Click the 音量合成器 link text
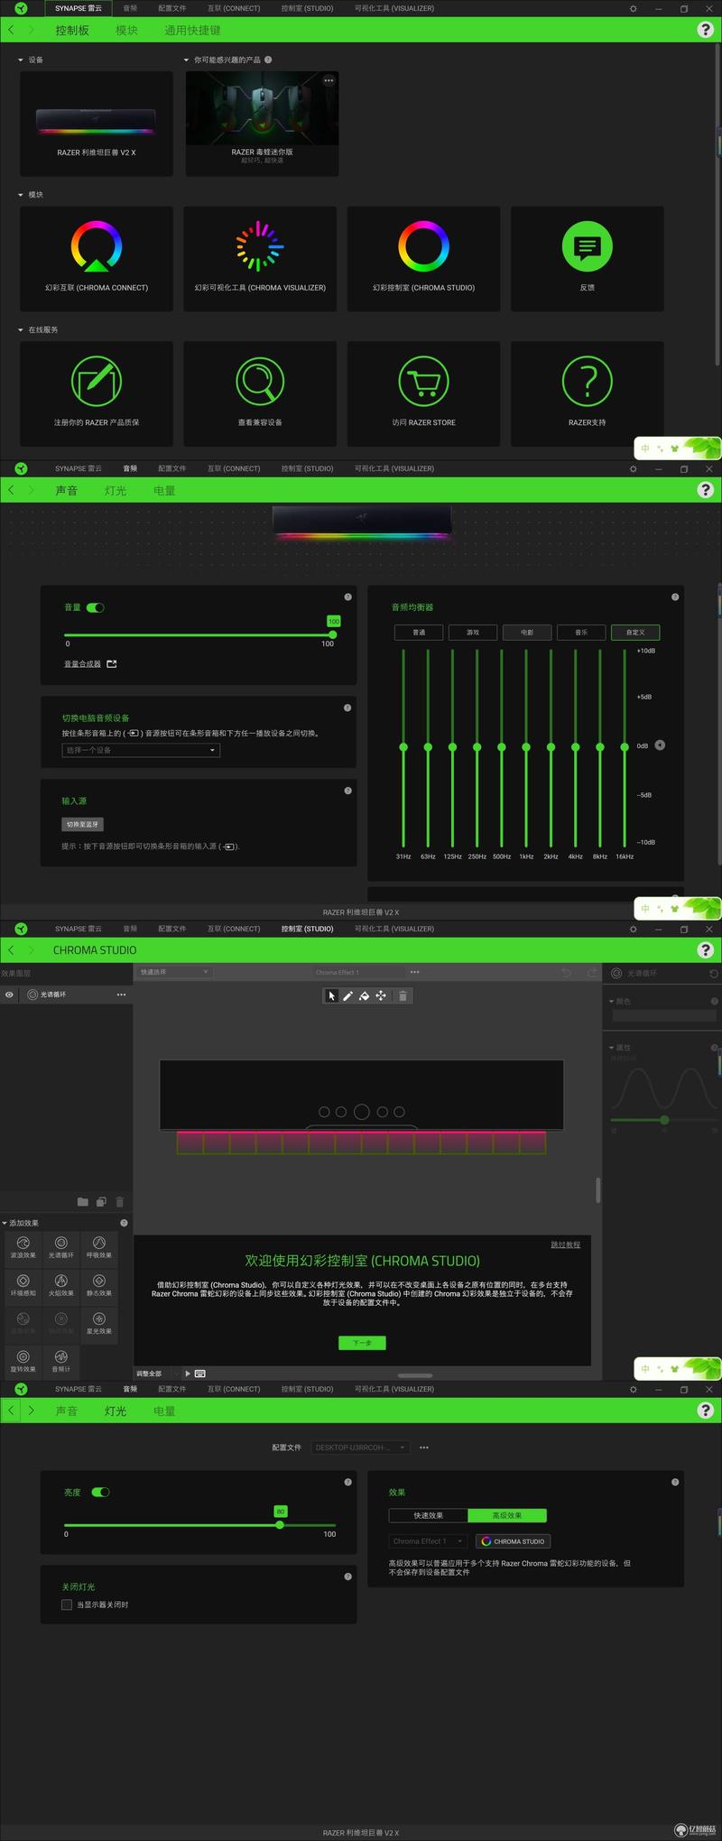The image size is (722, 1841). point(82,663)
